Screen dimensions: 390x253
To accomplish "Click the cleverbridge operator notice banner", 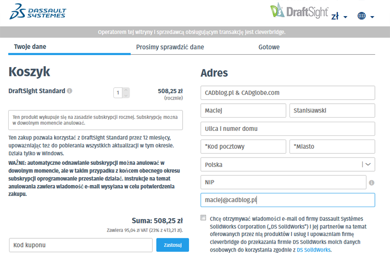I will pyautogui.click(x=195, y=32).
